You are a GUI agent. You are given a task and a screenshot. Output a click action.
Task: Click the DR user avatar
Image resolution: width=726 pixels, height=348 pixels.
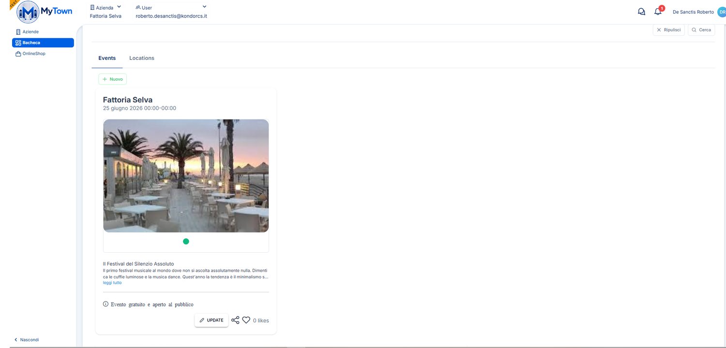(x=721, y=12)
